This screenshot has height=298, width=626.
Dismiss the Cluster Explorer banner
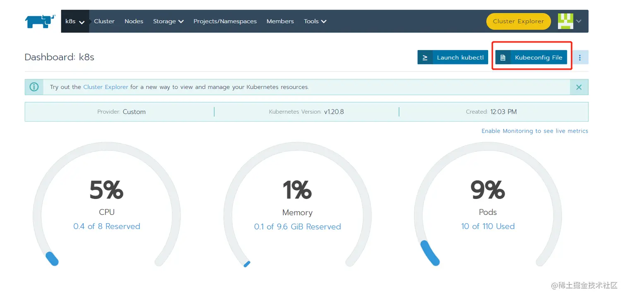tap(579, 87)
